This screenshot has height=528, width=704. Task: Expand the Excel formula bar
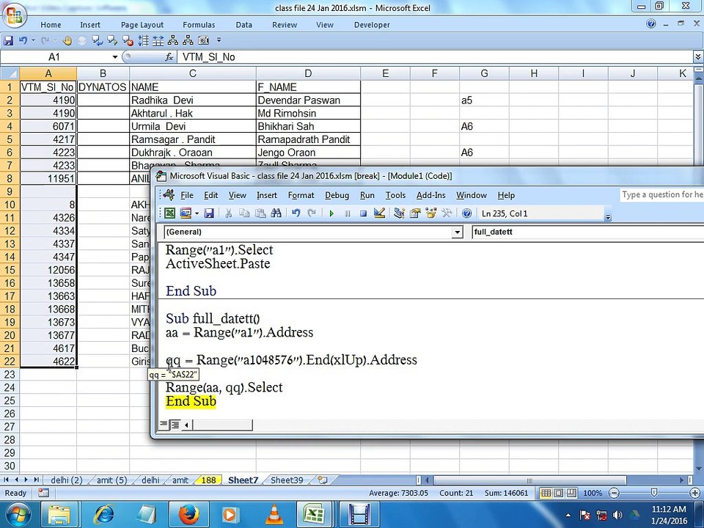(x=698, y=57)
